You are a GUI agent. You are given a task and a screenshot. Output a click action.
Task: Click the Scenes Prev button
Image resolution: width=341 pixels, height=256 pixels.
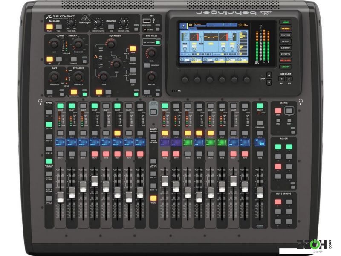pos(278,121)
